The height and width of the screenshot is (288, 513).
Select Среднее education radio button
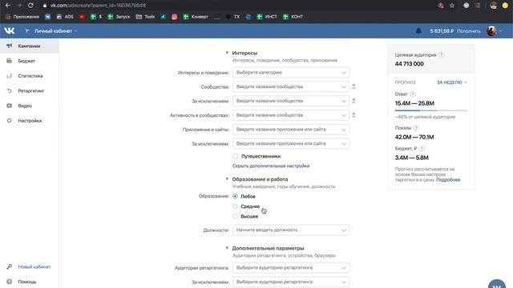(x=235, y=206)
